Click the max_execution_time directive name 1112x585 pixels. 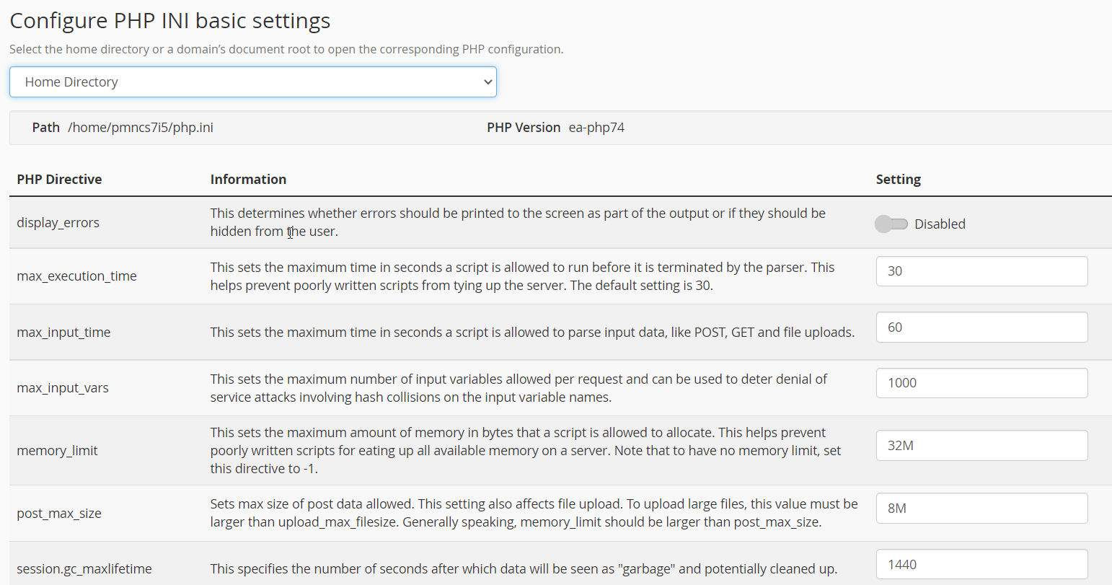click(76, 276)
